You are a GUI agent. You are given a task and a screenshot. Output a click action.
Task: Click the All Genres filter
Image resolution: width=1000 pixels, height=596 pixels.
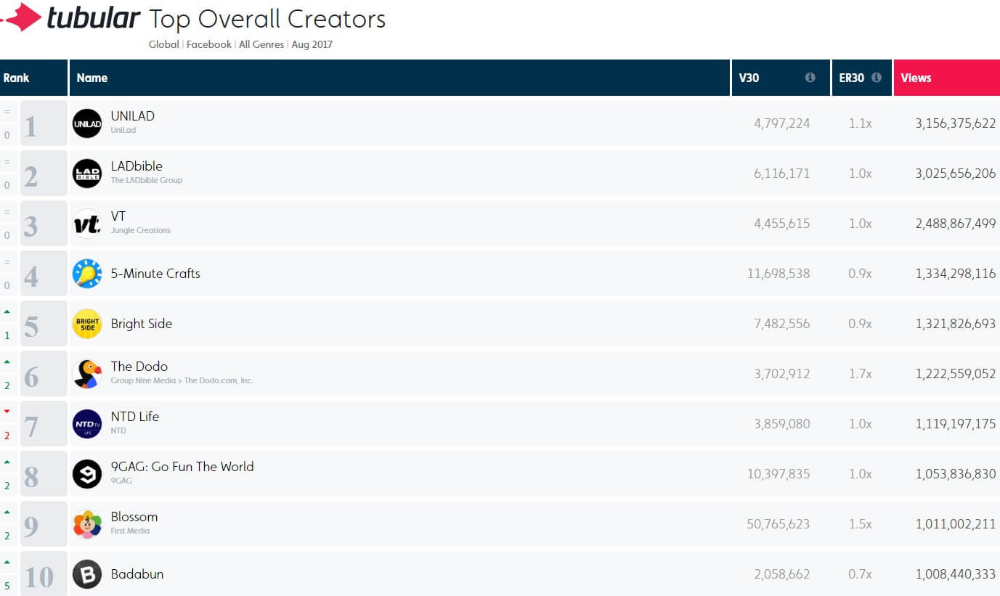[261, 44]
